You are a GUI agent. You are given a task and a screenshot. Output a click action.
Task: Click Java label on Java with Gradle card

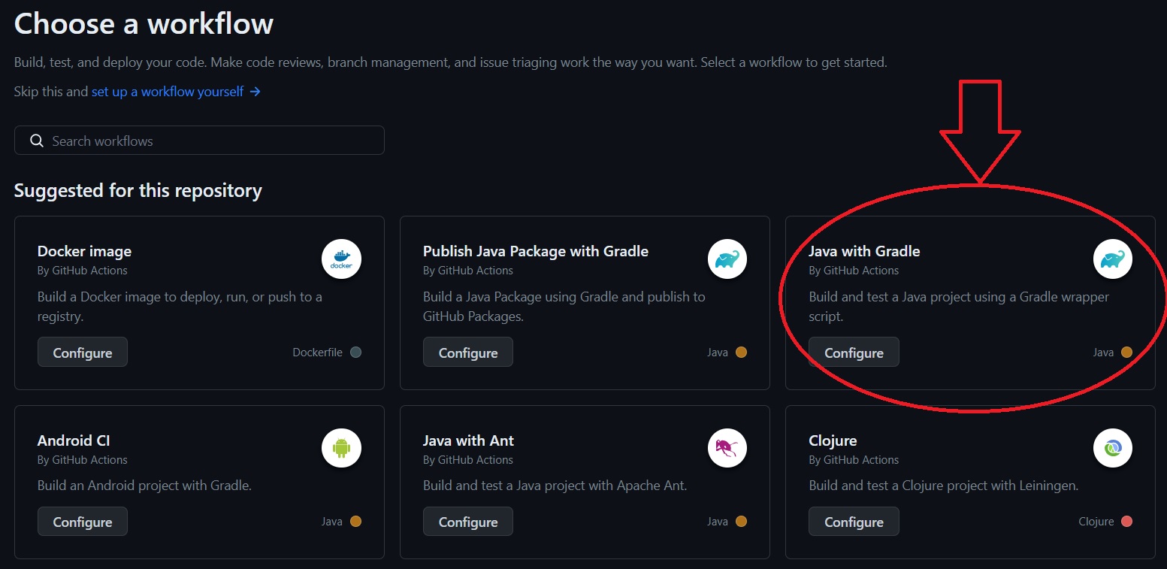point(1103,352)
